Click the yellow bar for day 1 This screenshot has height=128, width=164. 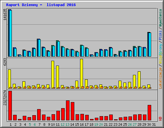[x=9, y=79]
